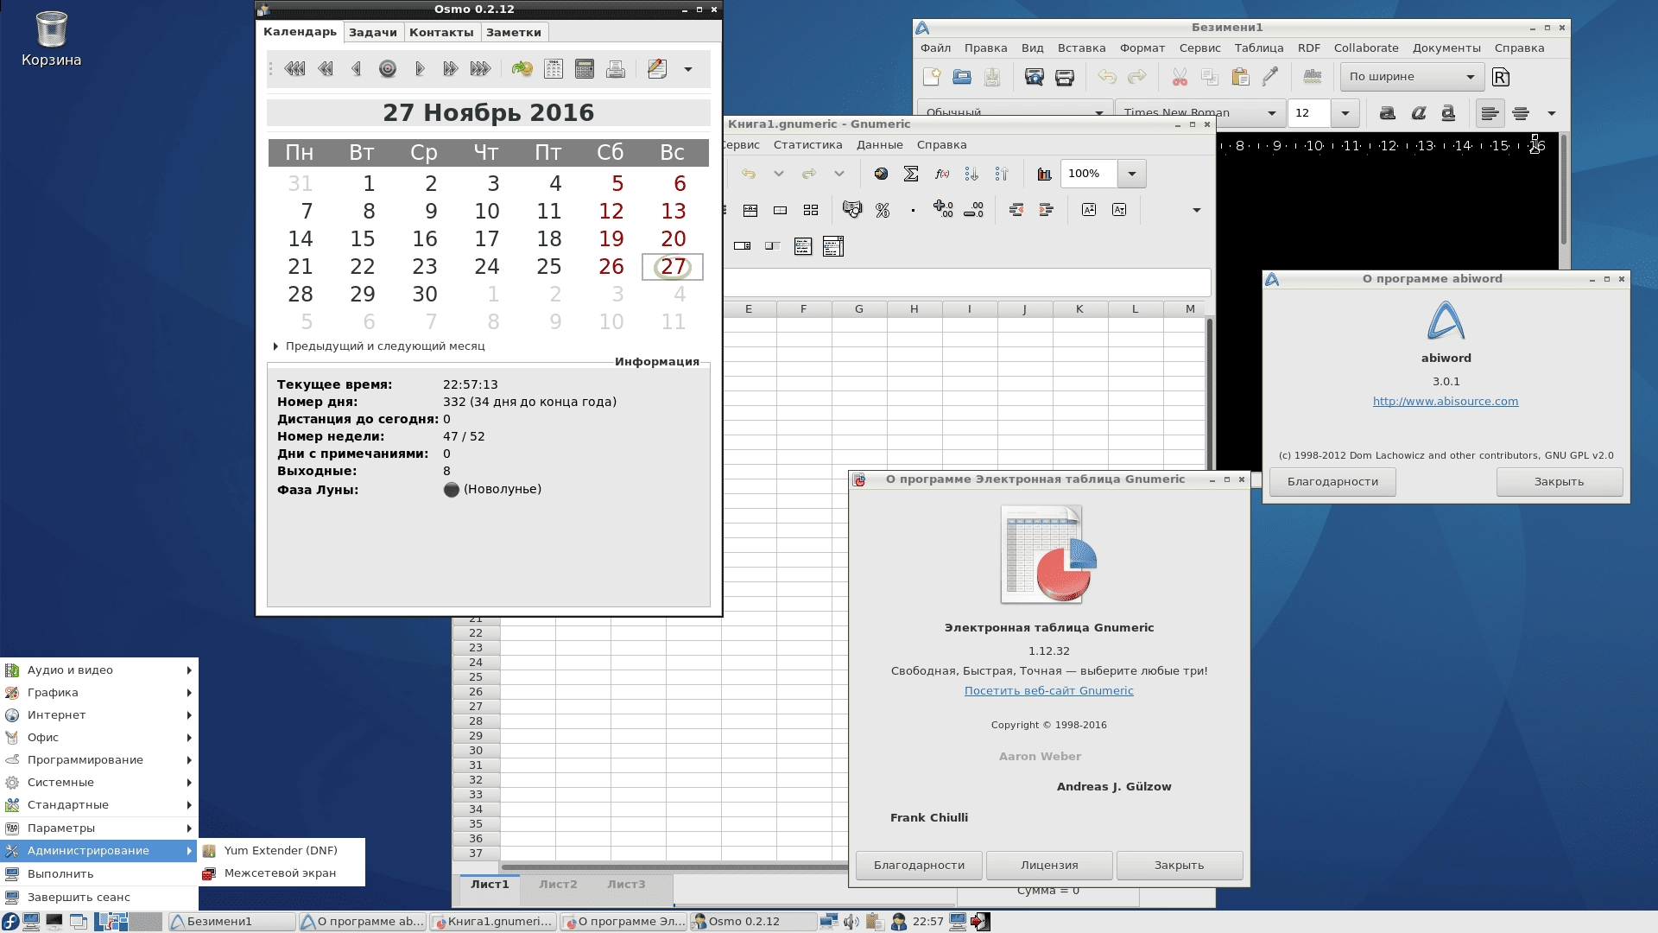Toggle underline formatting in AbiWord

click(x=1448, y=113)
